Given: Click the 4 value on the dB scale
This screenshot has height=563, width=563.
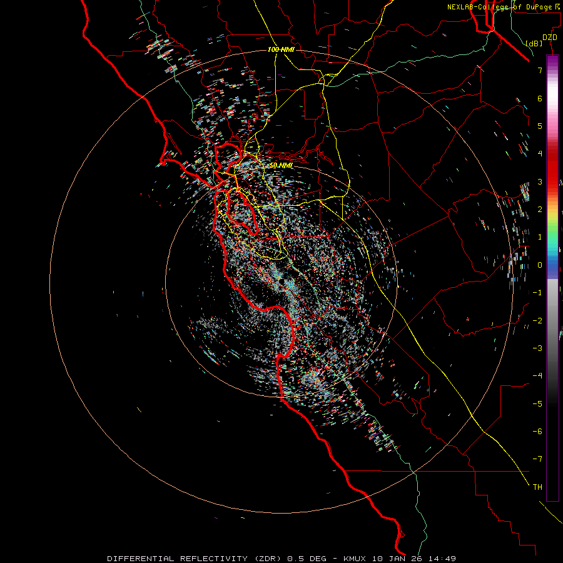Looking at the screenshot, I should click(x=540, y=154).
